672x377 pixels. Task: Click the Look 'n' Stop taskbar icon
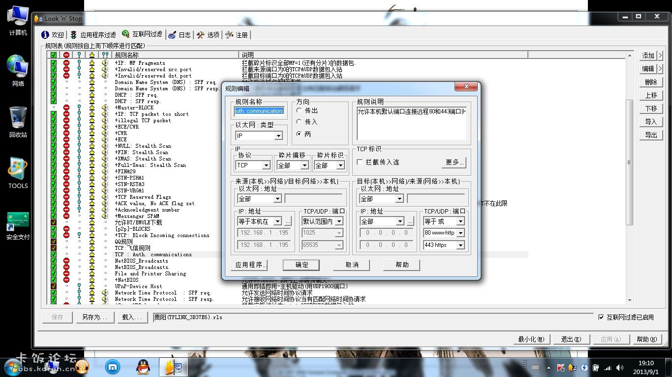pyautogui.click(x=174, y=367)
